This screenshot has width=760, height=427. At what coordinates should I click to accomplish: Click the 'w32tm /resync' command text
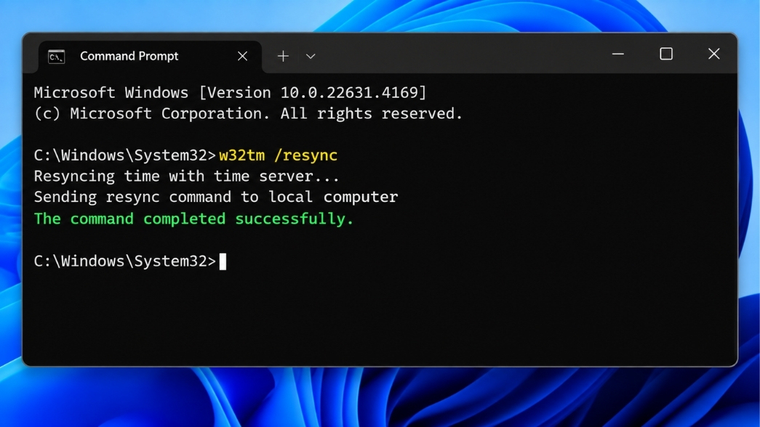279,155
